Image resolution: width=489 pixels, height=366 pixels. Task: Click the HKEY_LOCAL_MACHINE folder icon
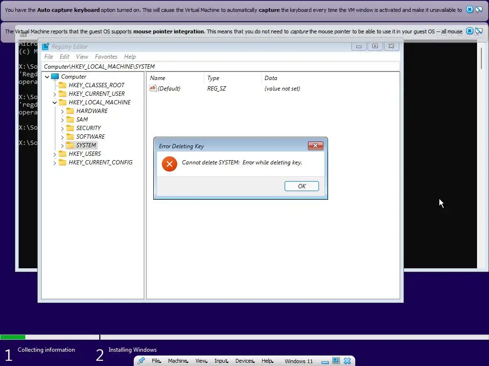tap(63, 102)
